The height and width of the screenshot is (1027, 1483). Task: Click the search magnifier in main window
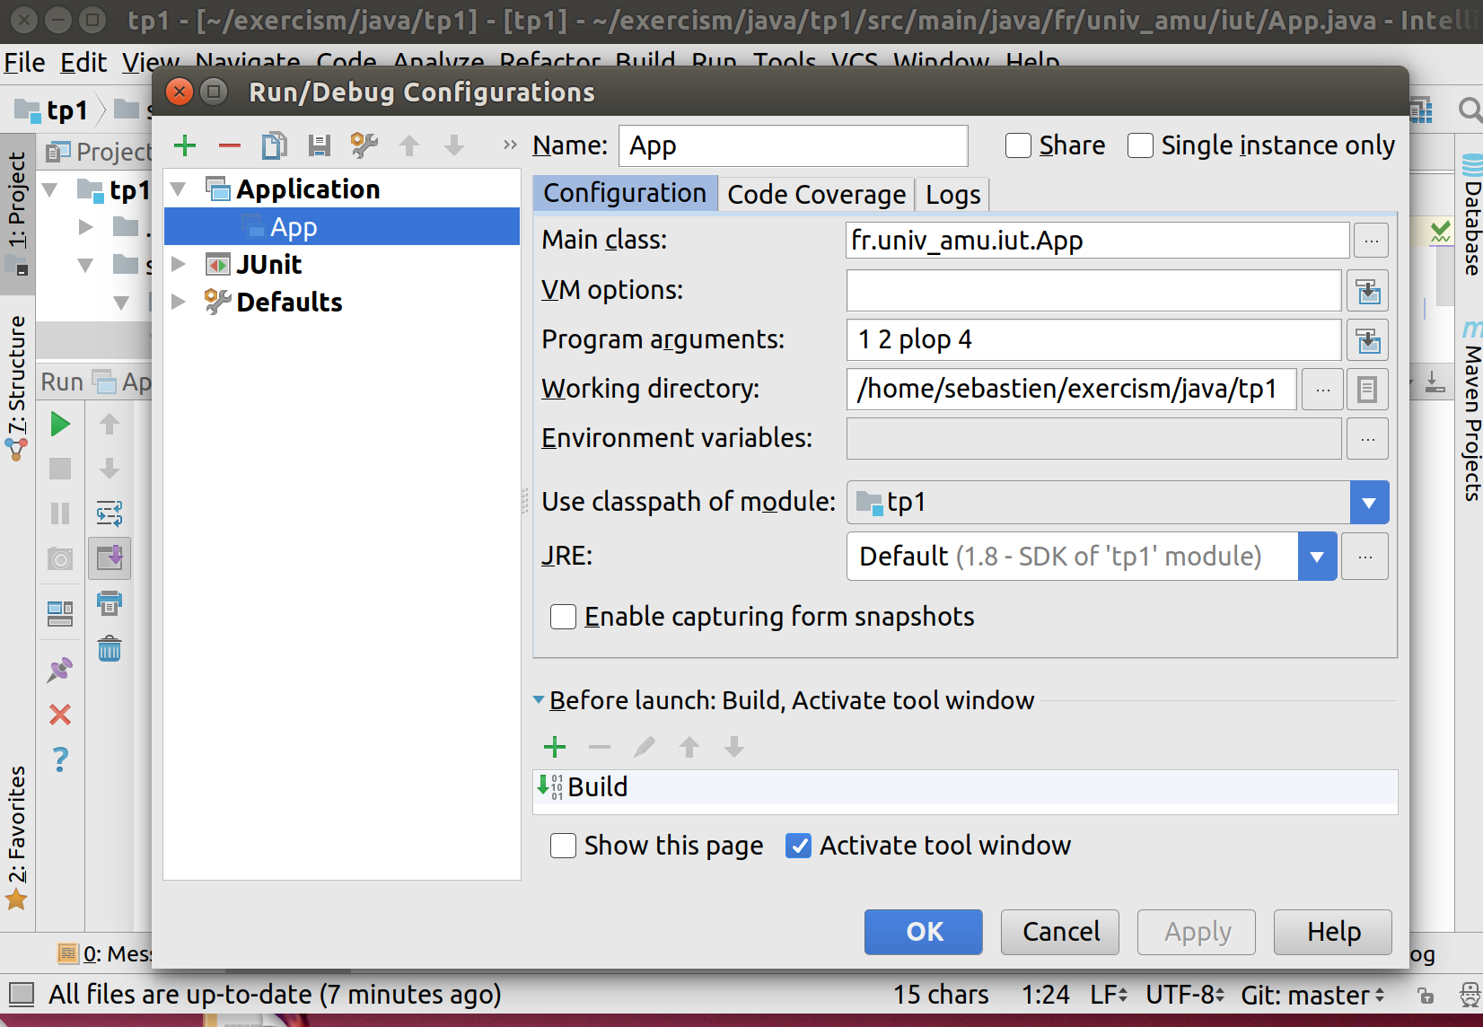(1469, 110)
